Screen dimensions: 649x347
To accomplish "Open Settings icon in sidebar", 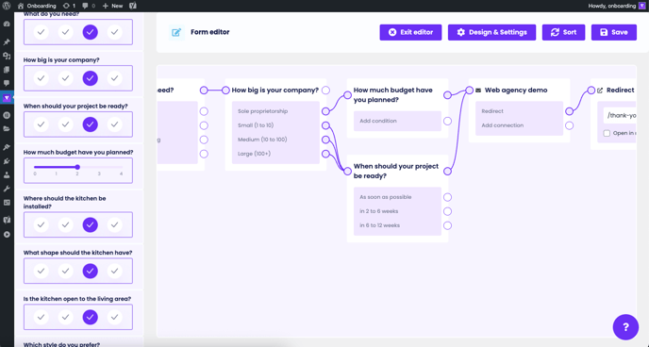I will 7,202.
